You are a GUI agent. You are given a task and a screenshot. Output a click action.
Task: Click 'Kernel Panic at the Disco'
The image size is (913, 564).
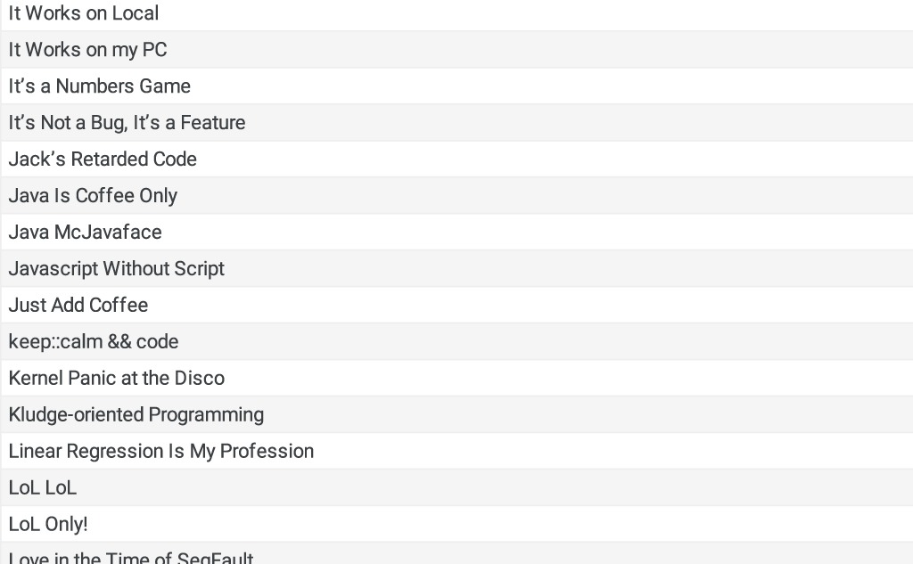[457, 378]
